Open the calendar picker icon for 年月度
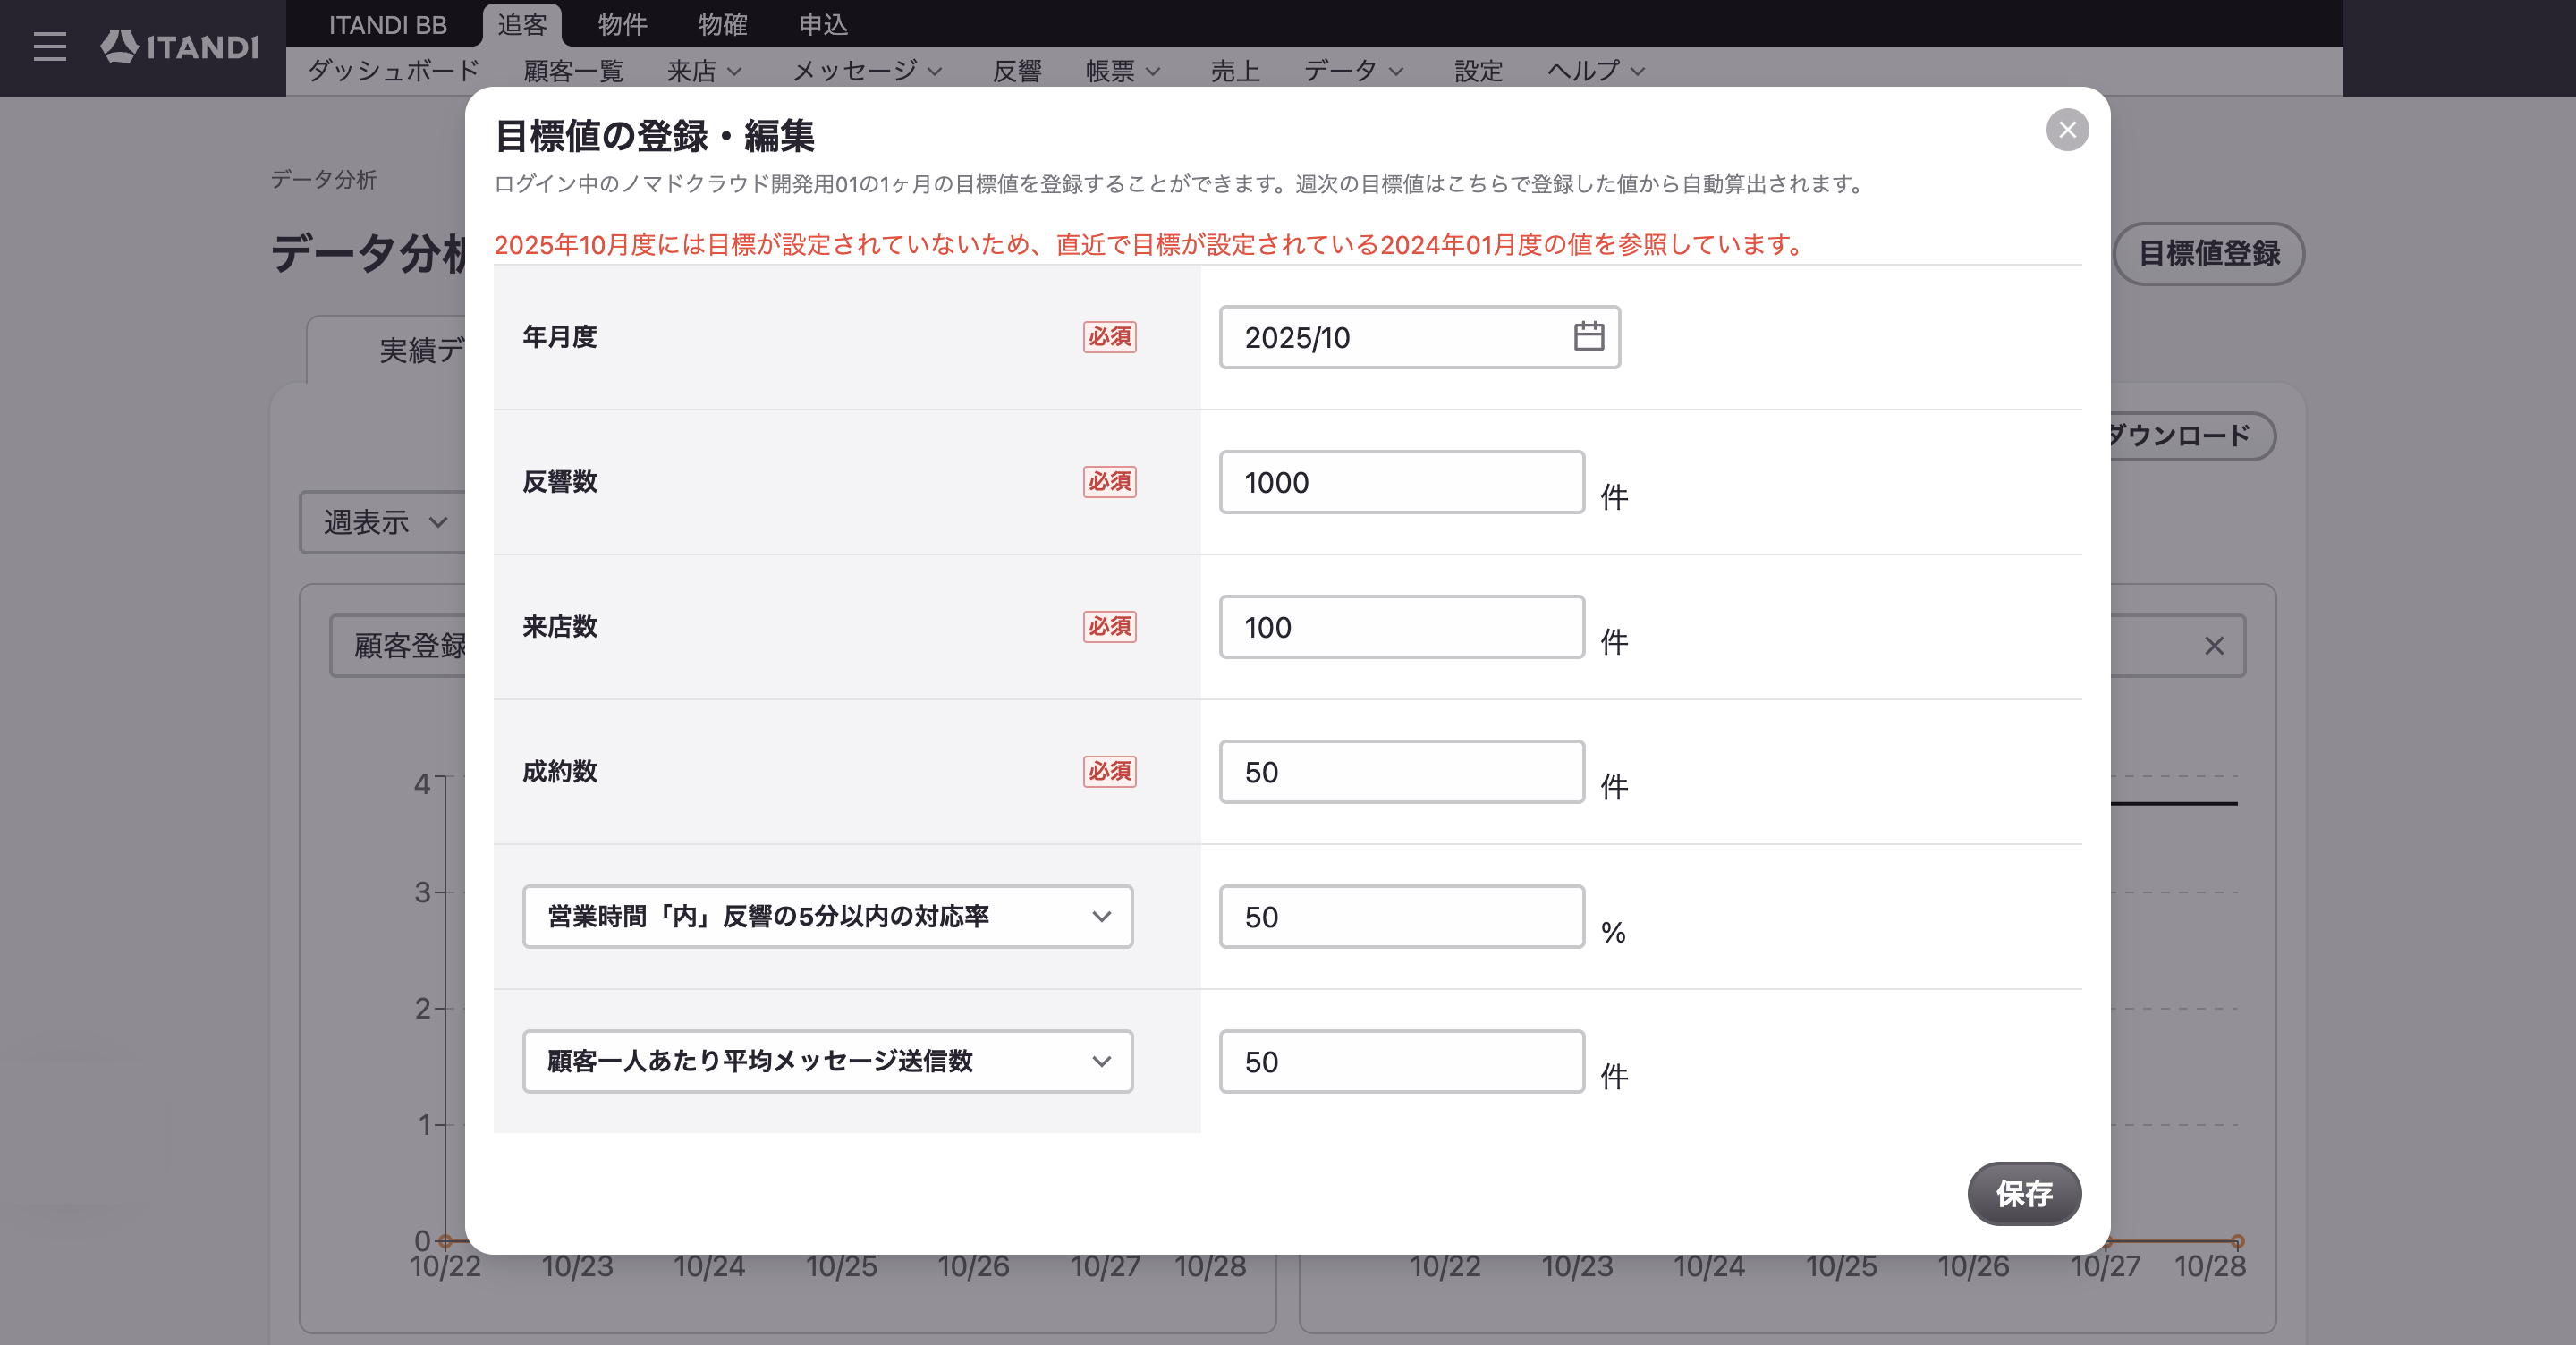 click(1588, 336)
